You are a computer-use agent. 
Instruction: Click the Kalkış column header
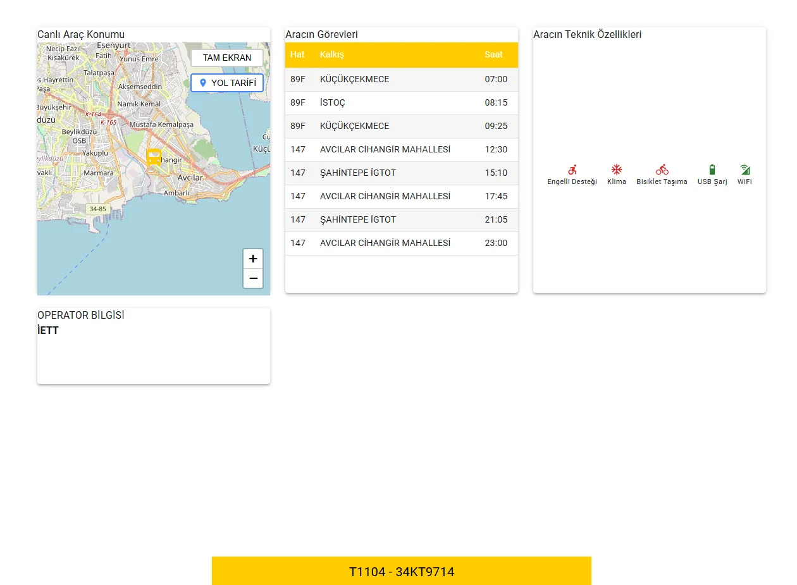pos(332,55)
